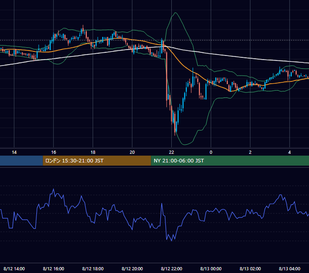This screenshot has height=273, width=309.
Task: Click the 8/12 20:00 date label
Action: point(132,268)
